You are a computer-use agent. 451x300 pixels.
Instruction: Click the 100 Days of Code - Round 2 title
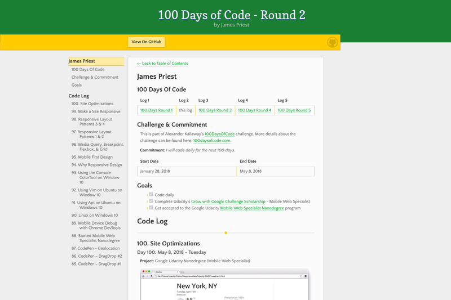[232, 15]
